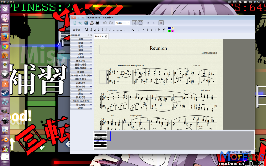
Task: Expand the 琶音与滑音 palette
Action: point(81,65)
